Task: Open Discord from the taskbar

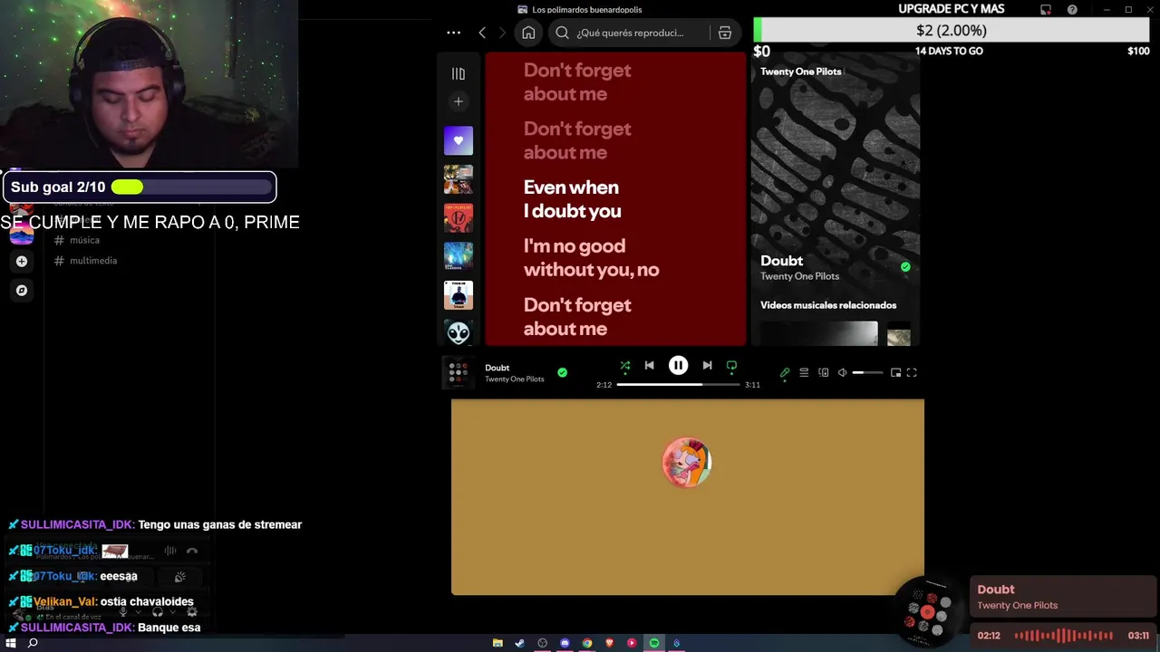Action: [x=565, y=643]
